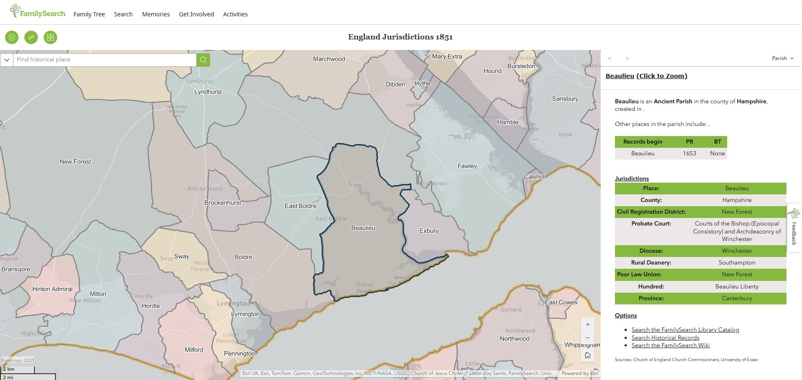802x380 pixels.
Task: Open Search the FamilySearch Library Catalog link
Action: pos(685,330)
